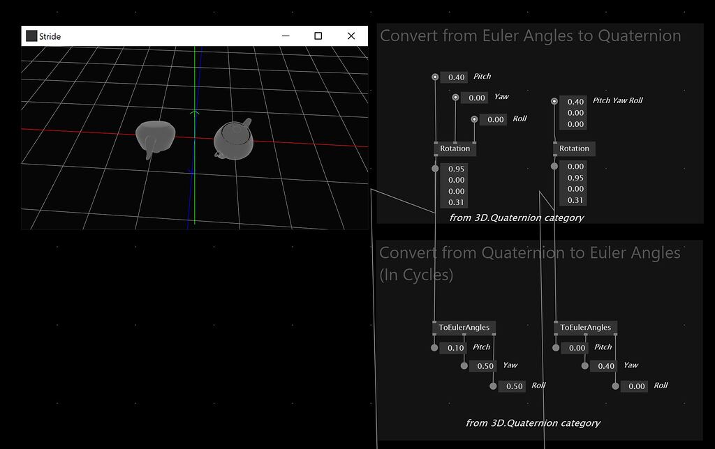Click the 0.00 Yaw value field near the top
Screen dimensions: 715x449
point(474,98)
